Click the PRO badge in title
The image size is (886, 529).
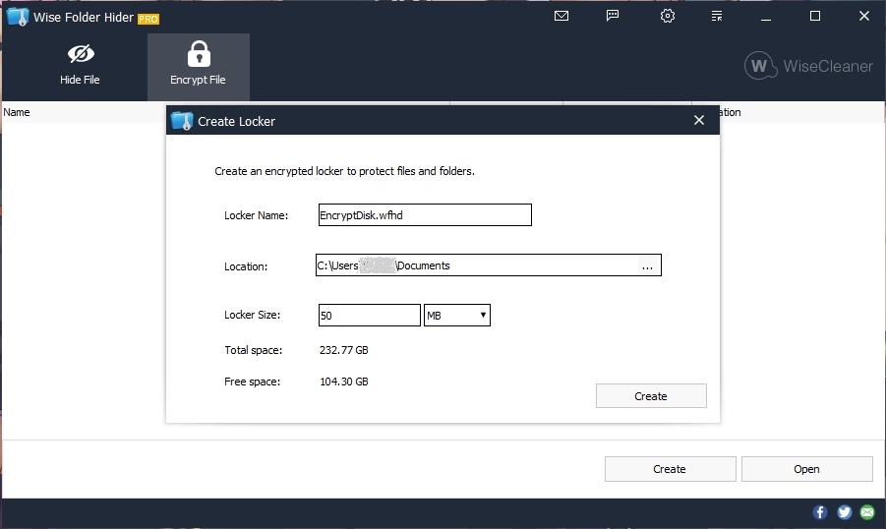[148, 19]
